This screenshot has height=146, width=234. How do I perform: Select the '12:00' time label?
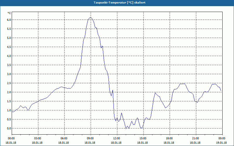[116, 138]
